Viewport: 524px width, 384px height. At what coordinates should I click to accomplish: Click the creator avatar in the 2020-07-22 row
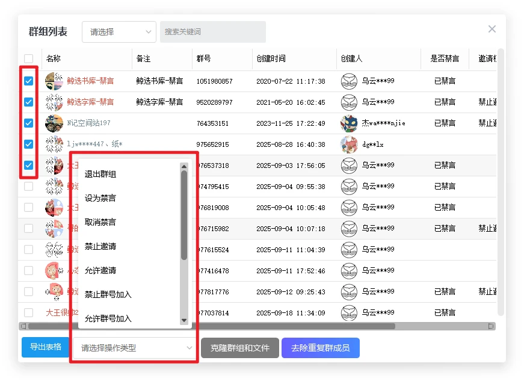coord(349,81)
